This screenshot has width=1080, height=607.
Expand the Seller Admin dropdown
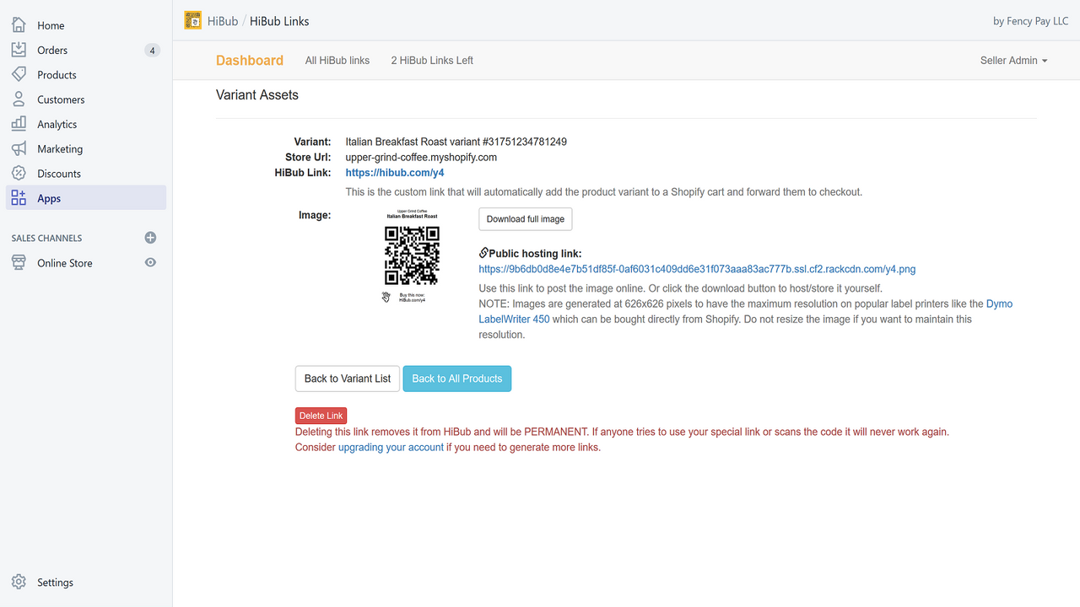(x=1013, y=60)
